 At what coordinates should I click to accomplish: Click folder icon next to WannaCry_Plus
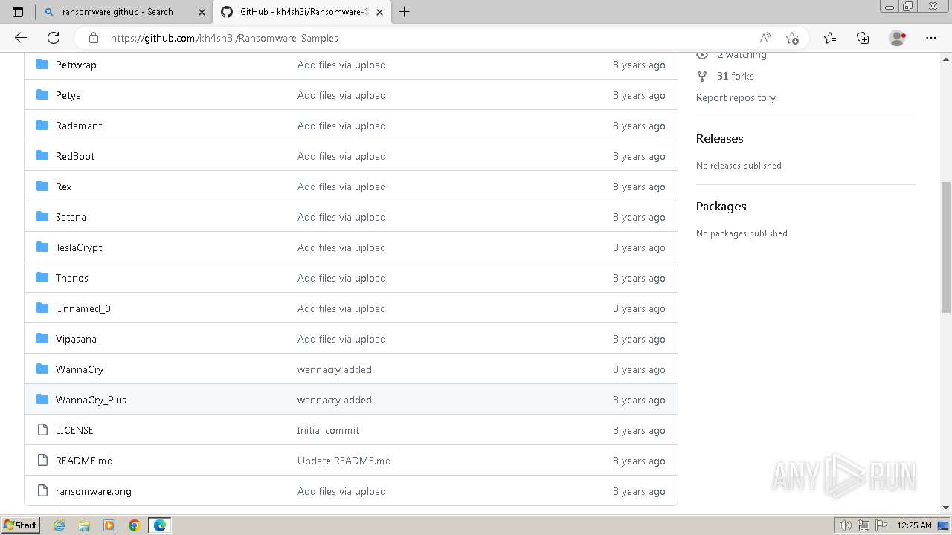tap(42, 400)
